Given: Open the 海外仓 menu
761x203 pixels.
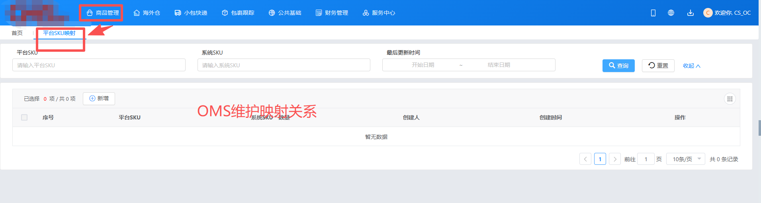Looking at the screenshot, I should 147,13.
